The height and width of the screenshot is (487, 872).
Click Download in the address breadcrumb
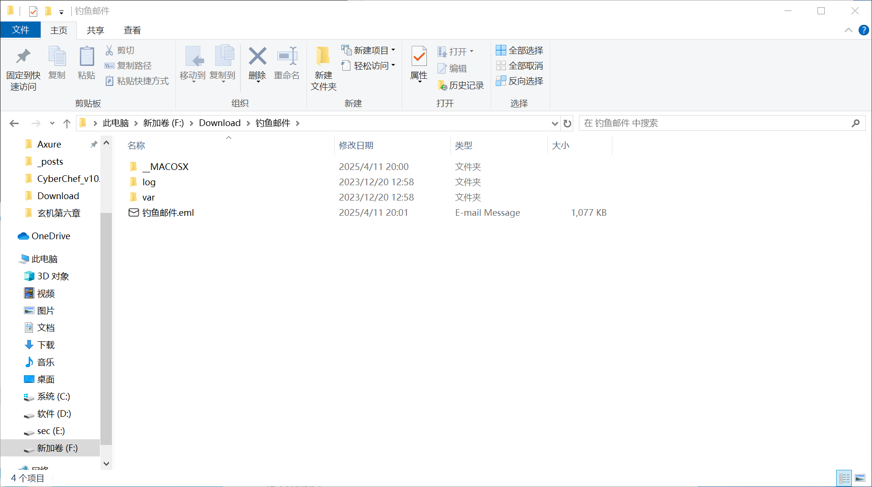point(219,123)
